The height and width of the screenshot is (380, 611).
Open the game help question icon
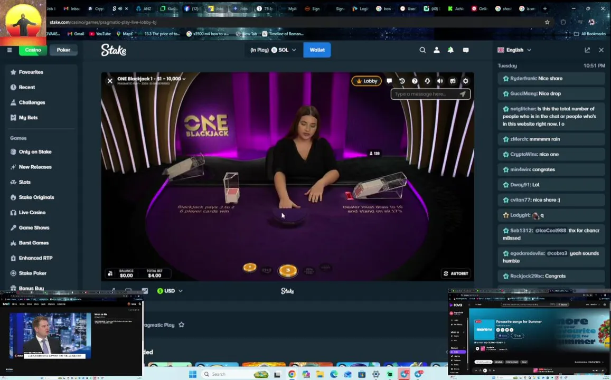(415, 81)
